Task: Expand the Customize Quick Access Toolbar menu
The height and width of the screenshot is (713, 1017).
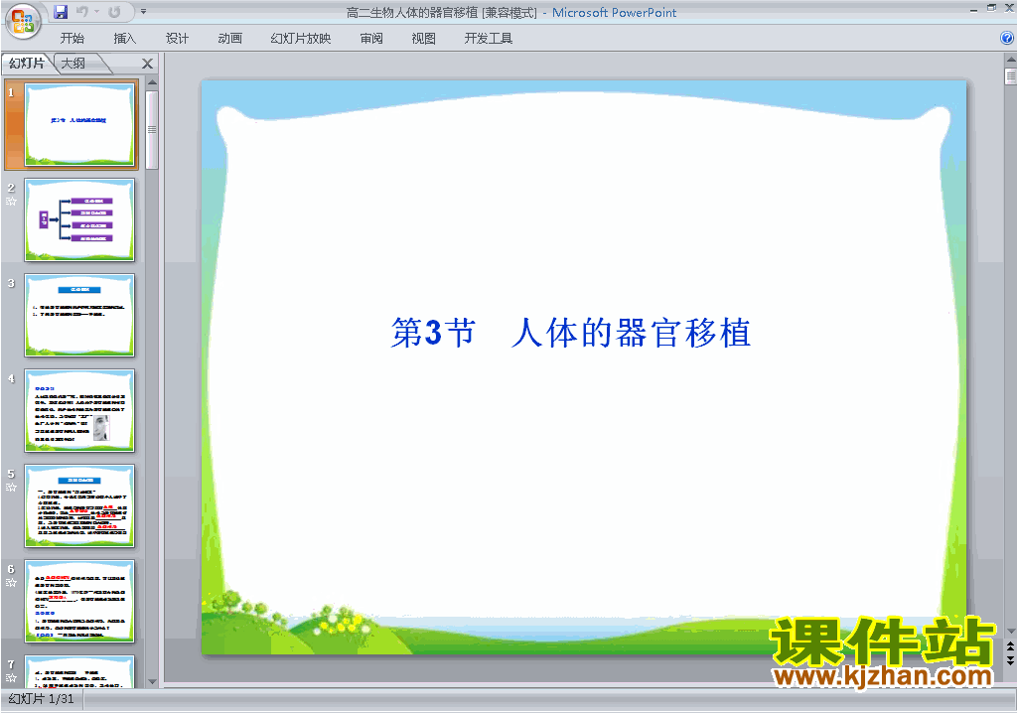Action: point(143,12)
